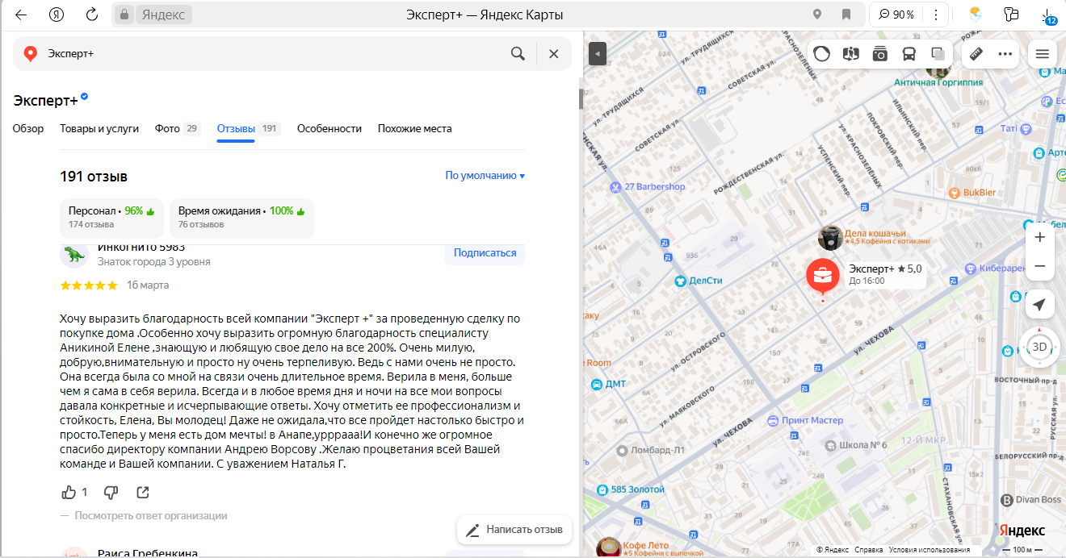Go to the Особенности tab
1066x558 pixels.
329,129
